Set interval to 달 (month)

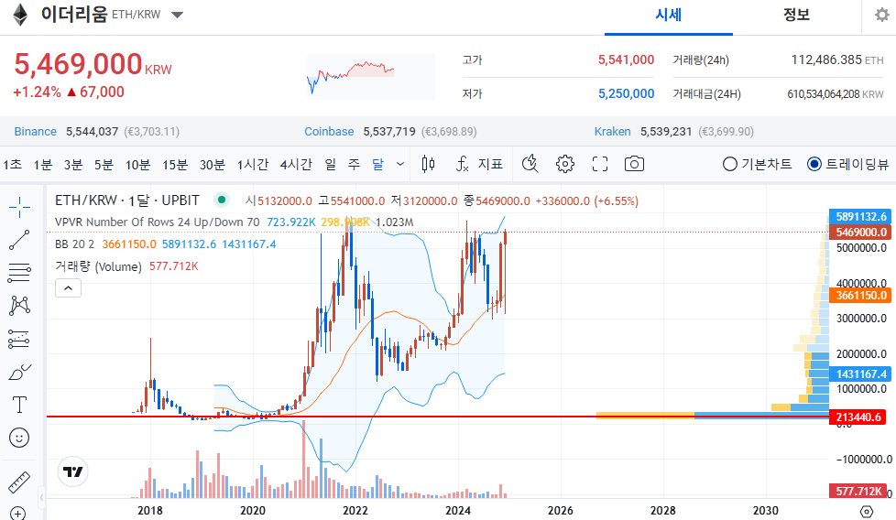[377, 165]
